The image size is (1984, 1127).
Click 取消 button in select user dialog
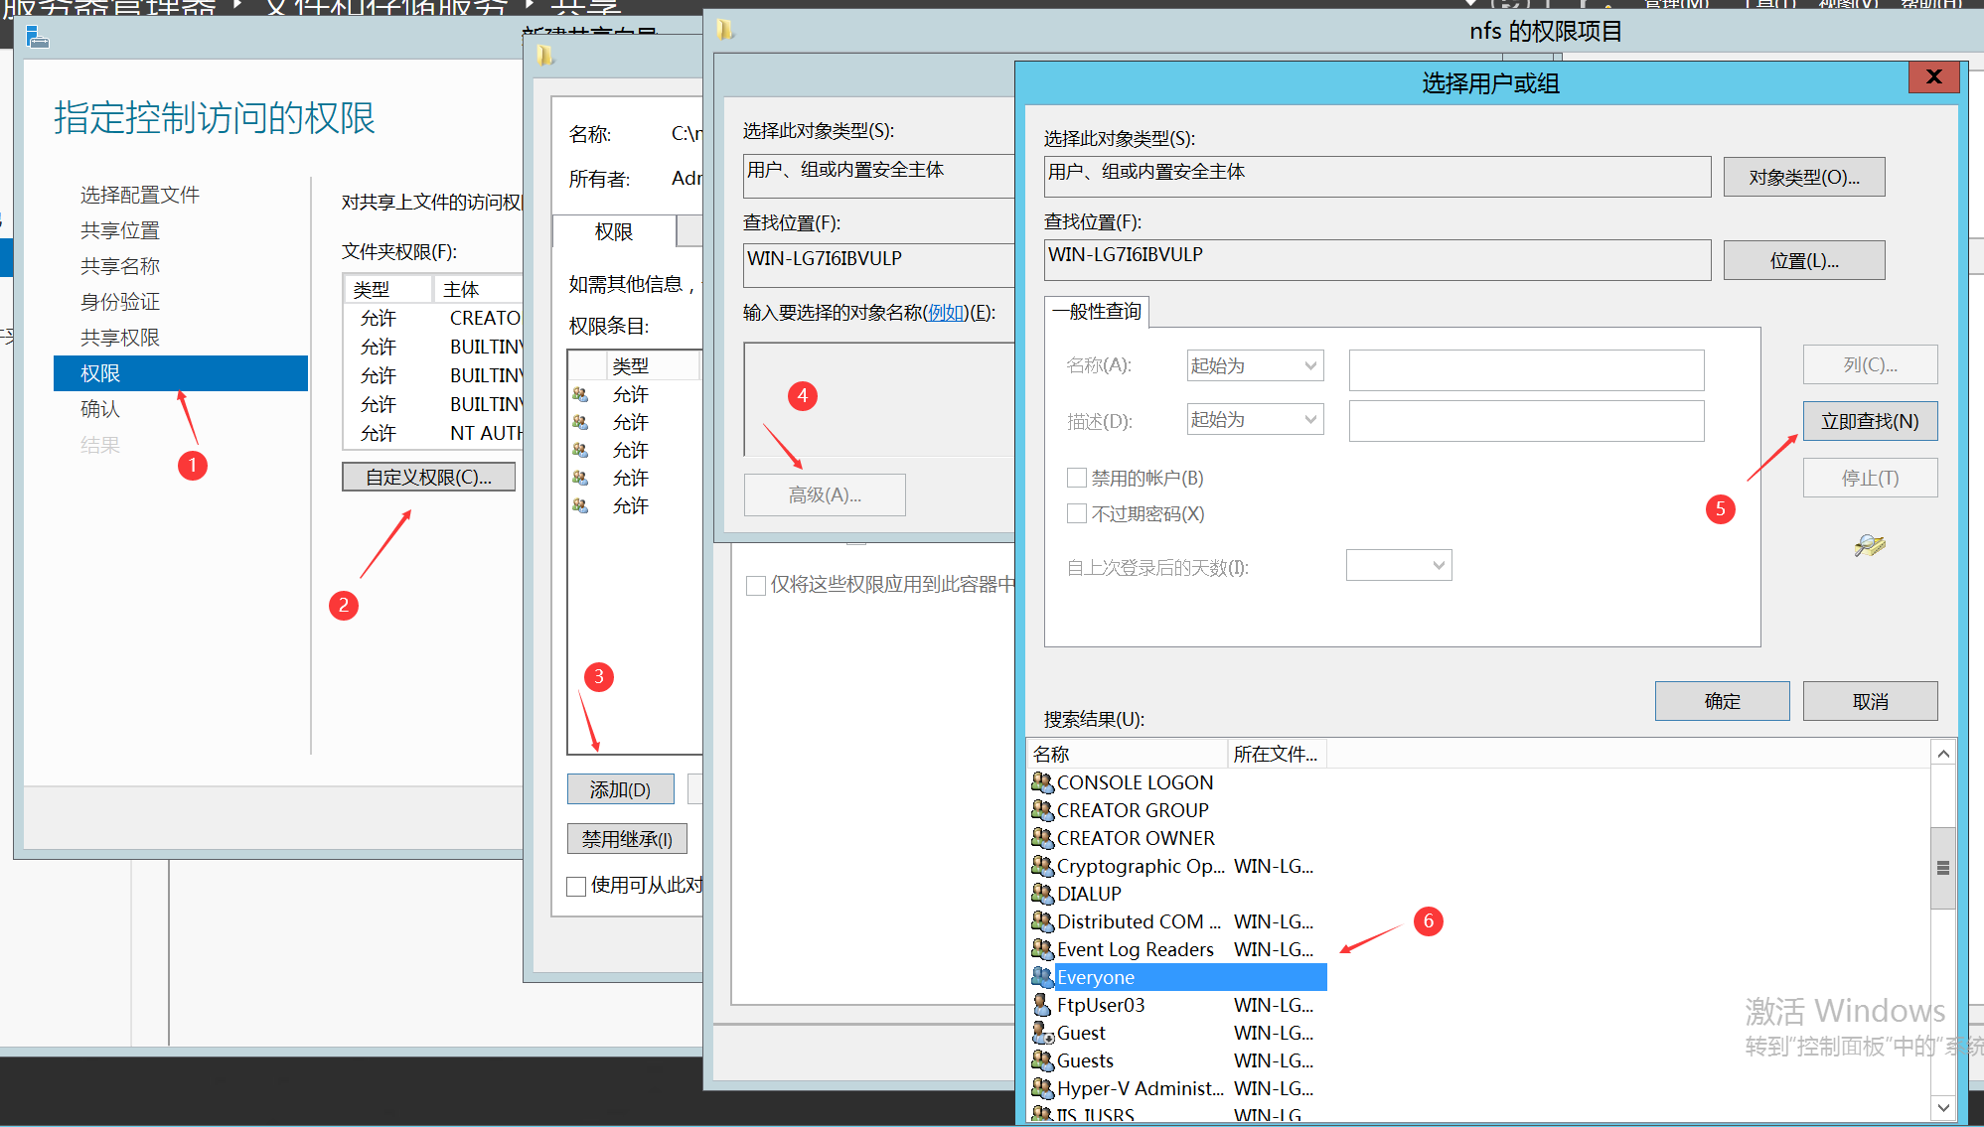pyautogui.click(x=1870, y=701)
